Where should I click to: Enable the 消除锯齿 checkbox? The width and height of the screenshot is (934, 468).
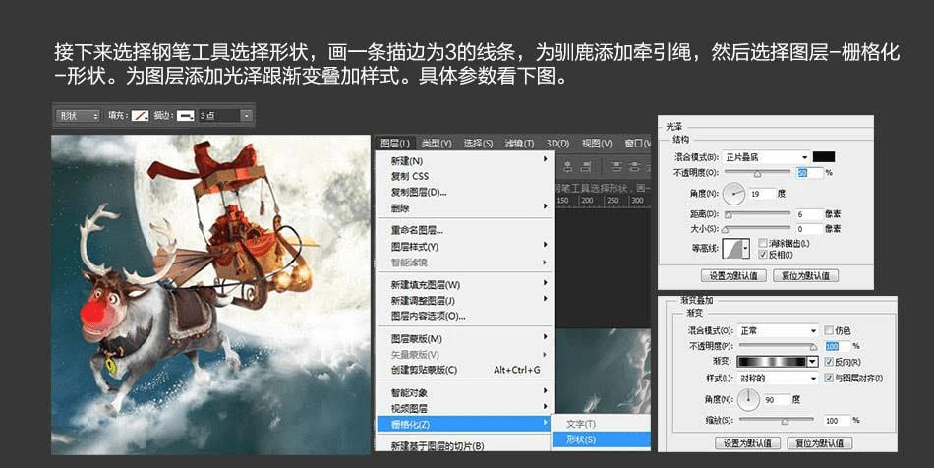tap(763, 244)
